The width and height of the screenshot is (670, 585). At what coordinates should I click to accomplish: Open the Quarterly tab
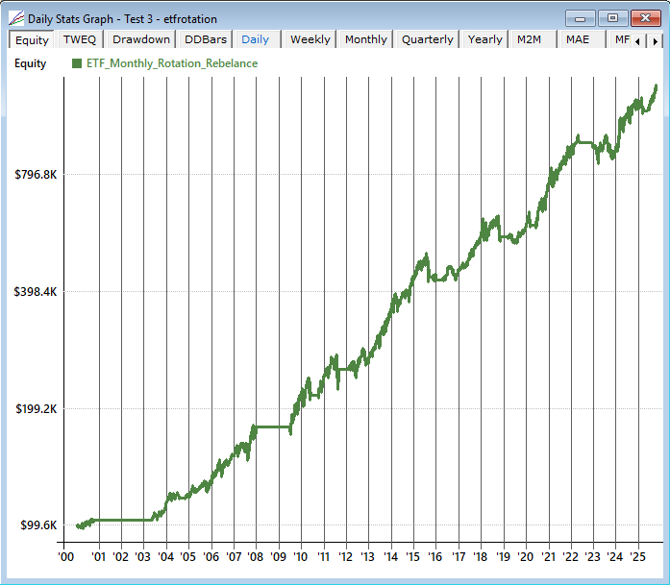[428, 39]
